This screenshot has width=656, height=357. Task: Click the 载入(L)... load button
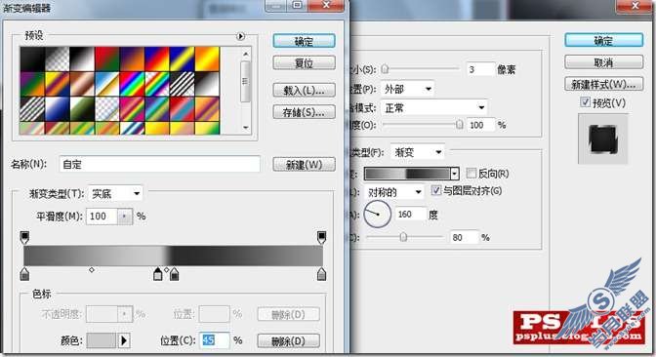click(x=305, y=90)
